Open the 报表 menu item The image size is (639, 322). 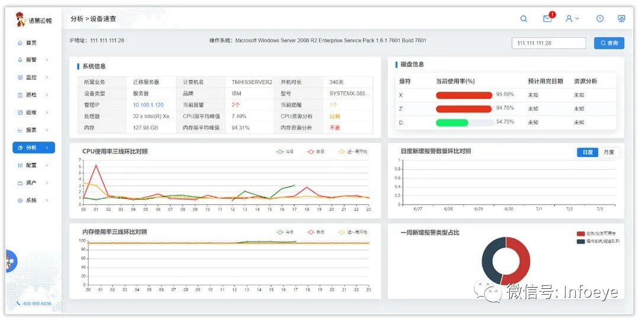(x=31, y=130)
